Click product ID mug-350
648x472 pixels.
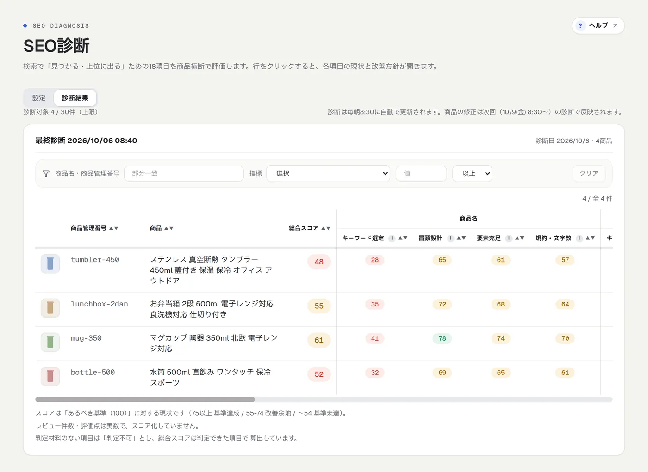tap(86, 338)
